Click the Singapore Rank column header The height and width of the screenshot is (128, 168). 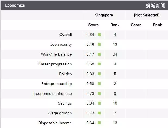point(115,25)
